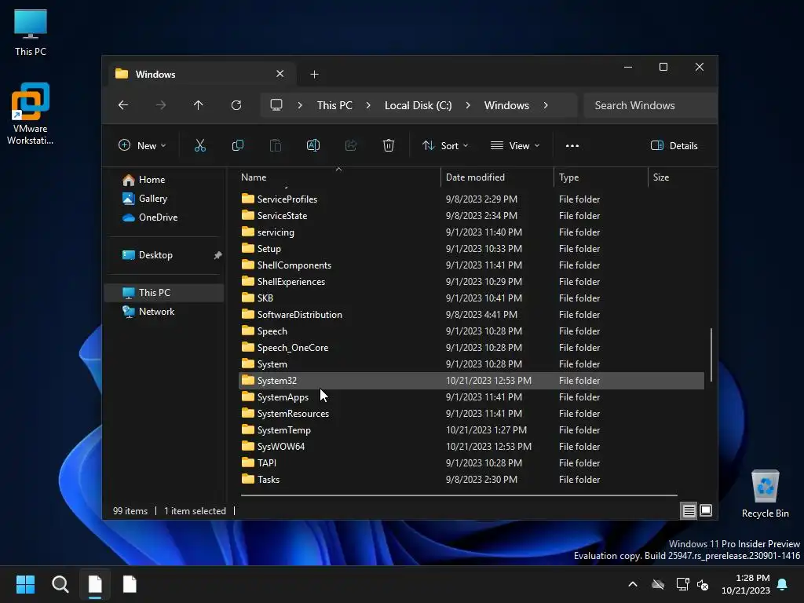Click the second file taskbar icon

pos(130,584)
